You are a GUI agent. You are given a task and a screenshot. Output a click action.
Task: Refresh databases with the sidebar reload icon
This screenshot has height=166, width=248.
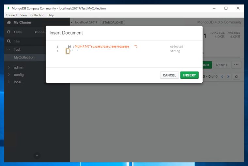pyautogui.click(x=9, y=32)
